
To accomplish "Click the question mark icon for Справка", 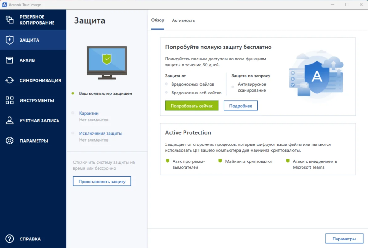I will (x=9, y=239).
